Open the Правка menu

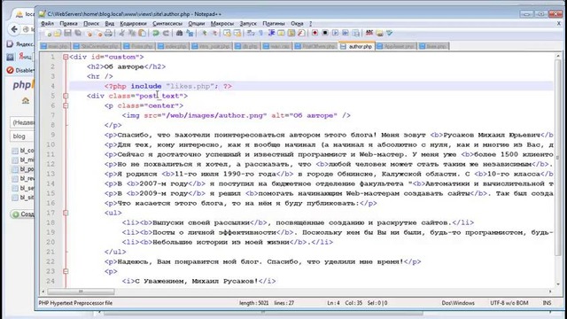(x=68, y=24)
